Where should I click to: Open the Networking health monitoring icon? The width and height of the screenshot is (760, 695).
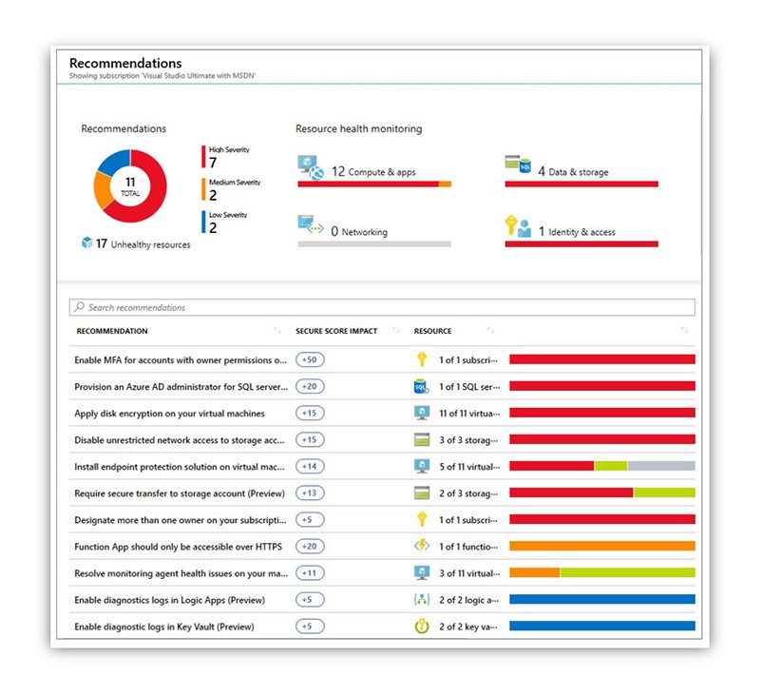[309, 225]
